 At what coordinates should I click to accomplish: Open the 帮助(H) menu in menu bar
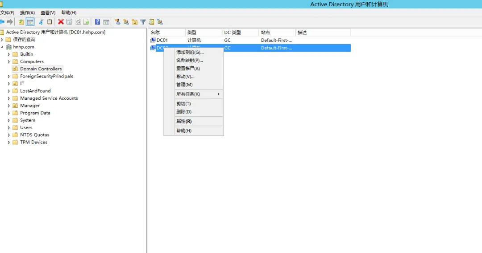click(69, 12)
